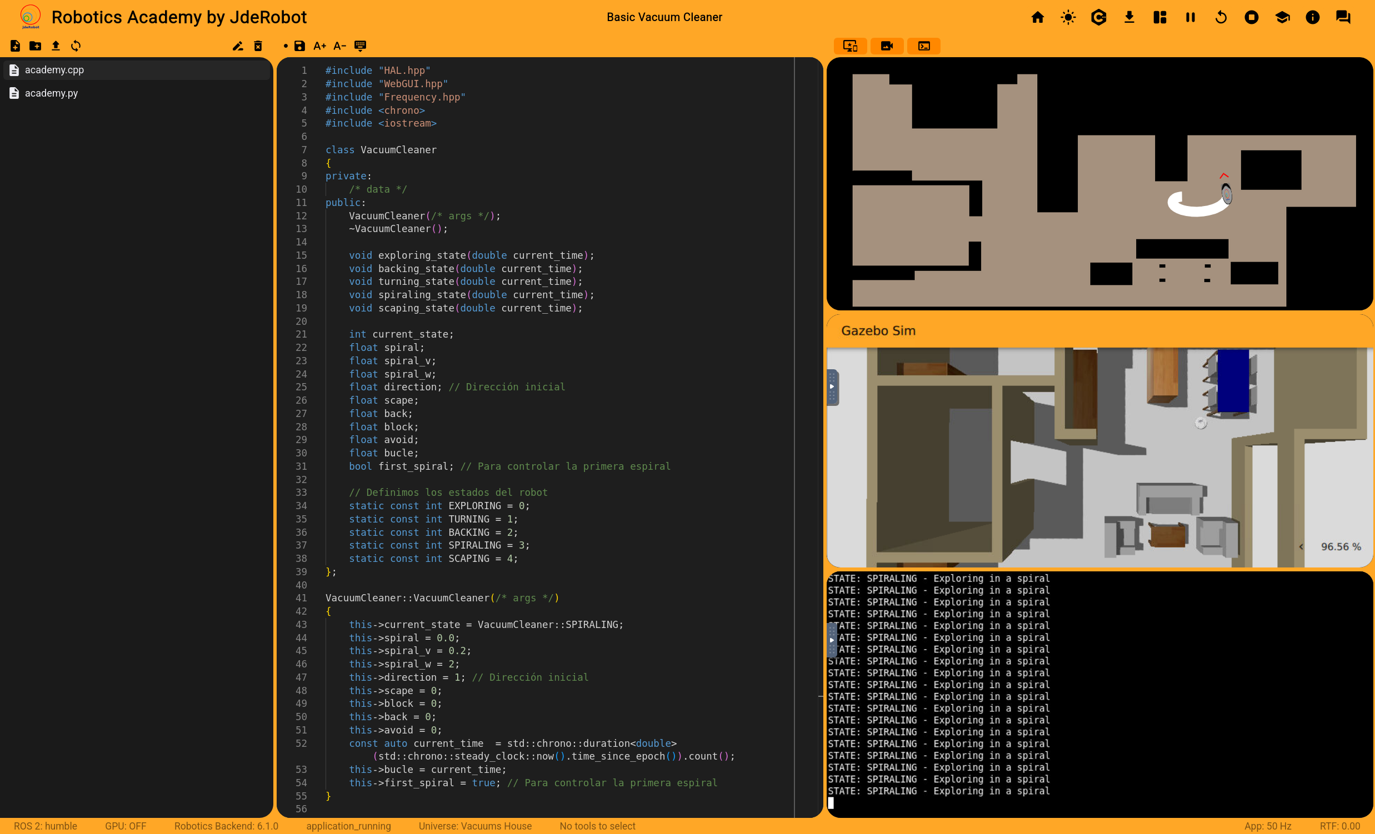
Task: Click the home icon in header
Action: click(1037, 17)
